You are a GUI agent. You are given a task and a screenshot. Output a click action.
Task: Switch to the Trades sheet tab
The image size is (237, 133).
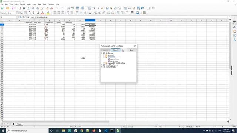pos(19,124)
